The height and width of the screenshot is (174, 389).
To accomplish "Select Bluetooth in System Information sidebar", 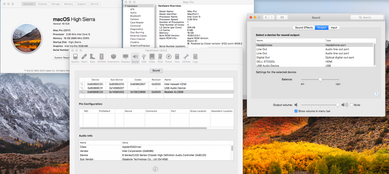I will tap(135, 16).
